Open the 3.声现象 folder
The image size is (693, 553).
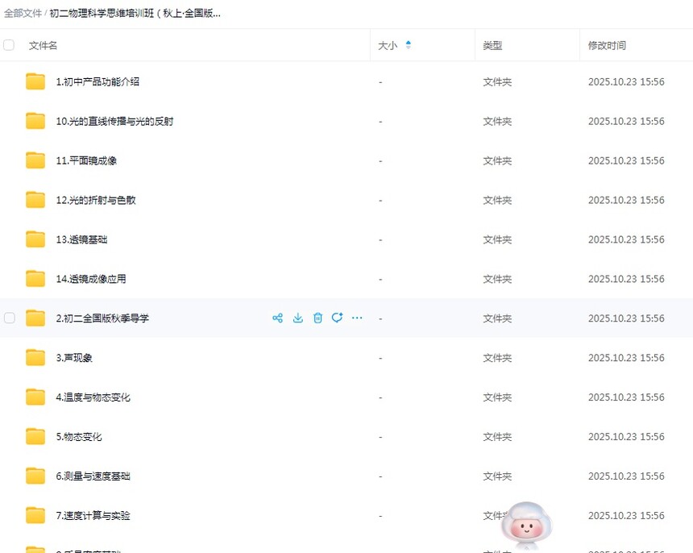click(74, 358)
